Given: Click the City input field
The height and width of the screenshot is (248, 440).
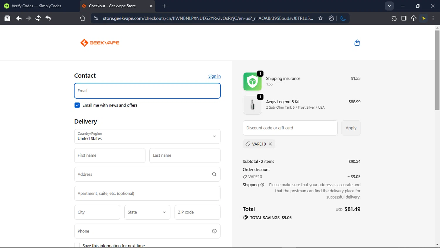Looking at the screenshot, I should (97, 212).
